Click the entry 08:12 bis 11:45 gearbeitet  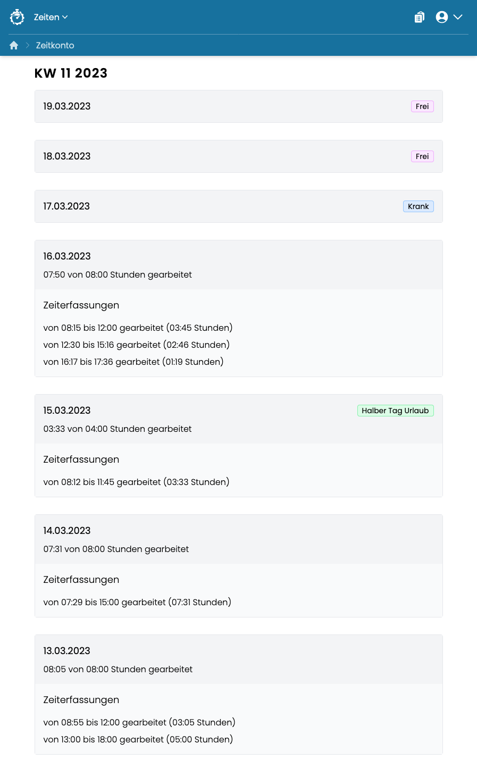point(136,482)
